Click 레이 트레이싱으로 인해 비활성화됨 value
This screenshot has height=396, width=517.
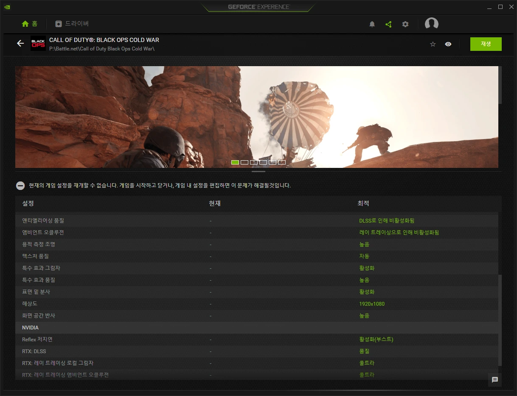(399, 233)
